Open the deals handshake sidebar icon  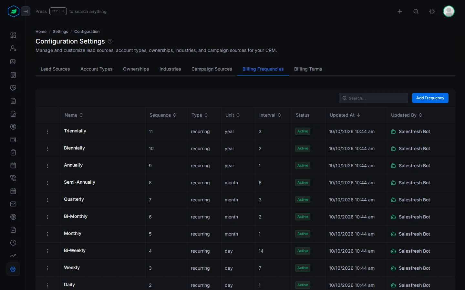[13, 88]
